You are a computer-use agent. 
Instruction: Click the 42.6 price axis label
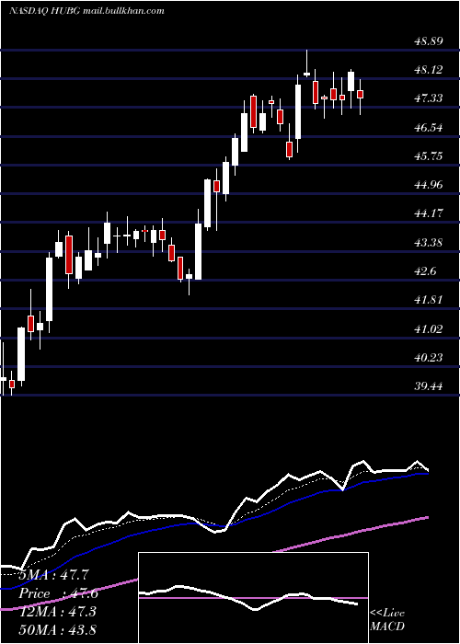pyautogui.click(x=425, y=271)
